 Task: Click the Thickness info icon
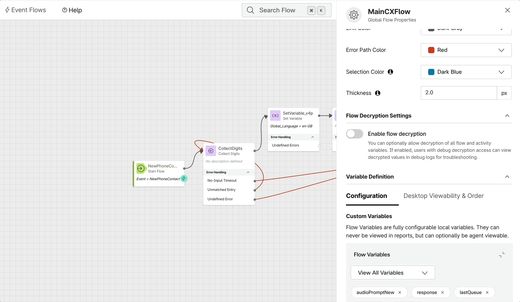378,93
